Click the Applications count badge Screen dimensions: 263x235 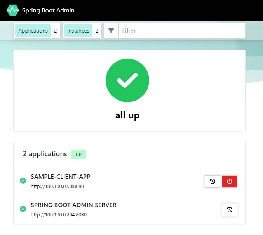tap(37, 31)
